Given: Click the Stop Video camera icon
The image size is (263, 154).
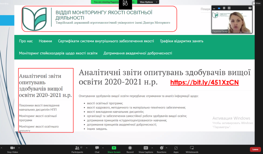Looking at the screenshot, I should point(12,148).
